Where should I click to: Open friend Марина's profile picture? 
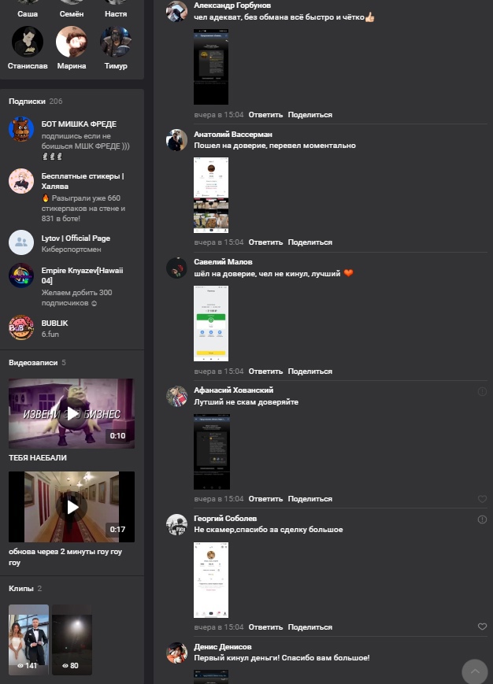(x=72, y=42)
